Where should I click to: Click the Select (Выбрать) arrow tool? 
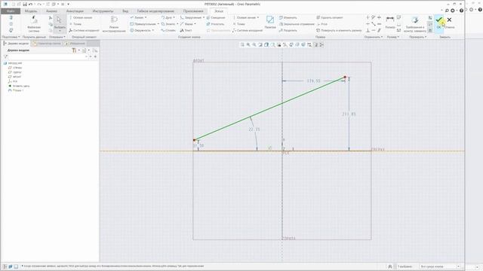click(x=60, y=23)
